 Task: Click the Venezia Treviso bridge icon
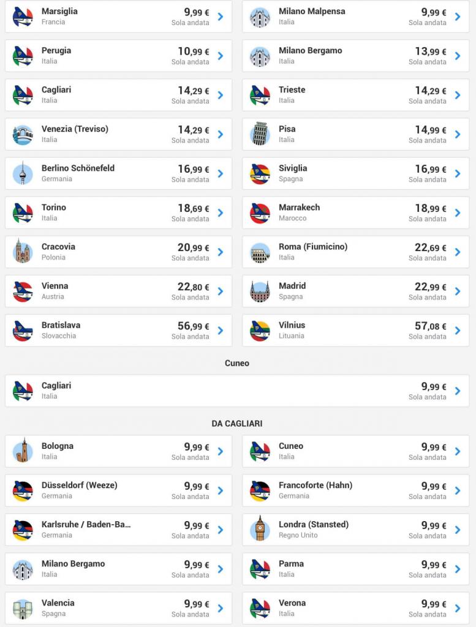23,135
